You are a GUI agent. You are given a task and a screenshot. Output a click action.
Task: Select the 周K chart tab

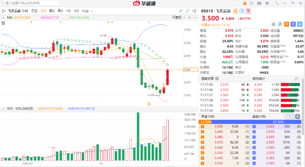pos(52,11)
